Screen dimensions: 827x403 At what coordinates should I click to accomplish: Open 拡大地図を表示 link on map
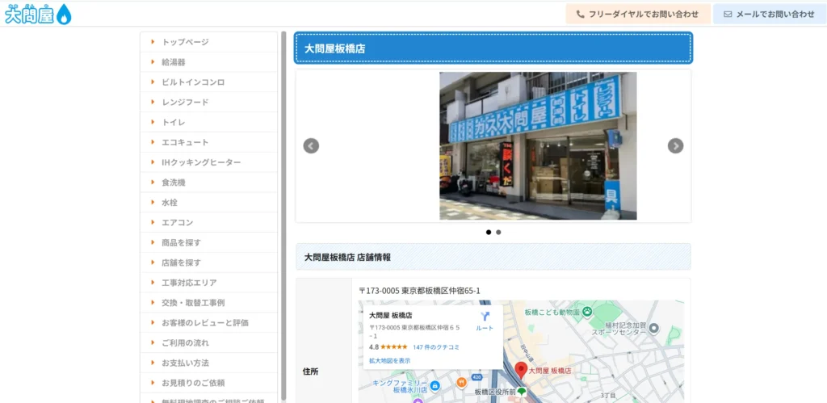390,361
